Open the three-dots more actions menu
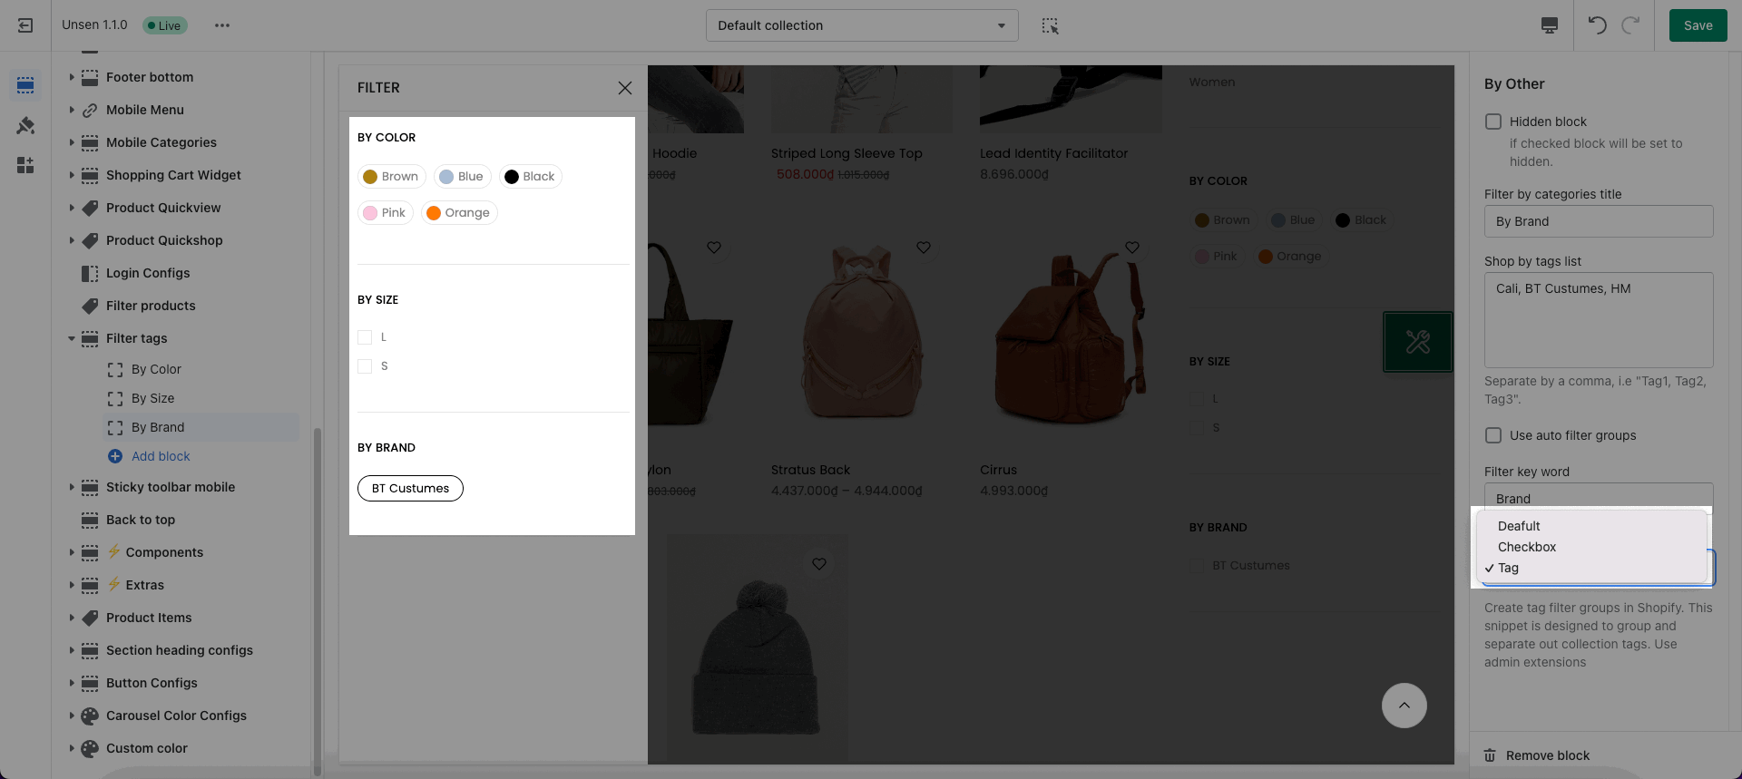The image size is (1742, 779). pos(222,25)
